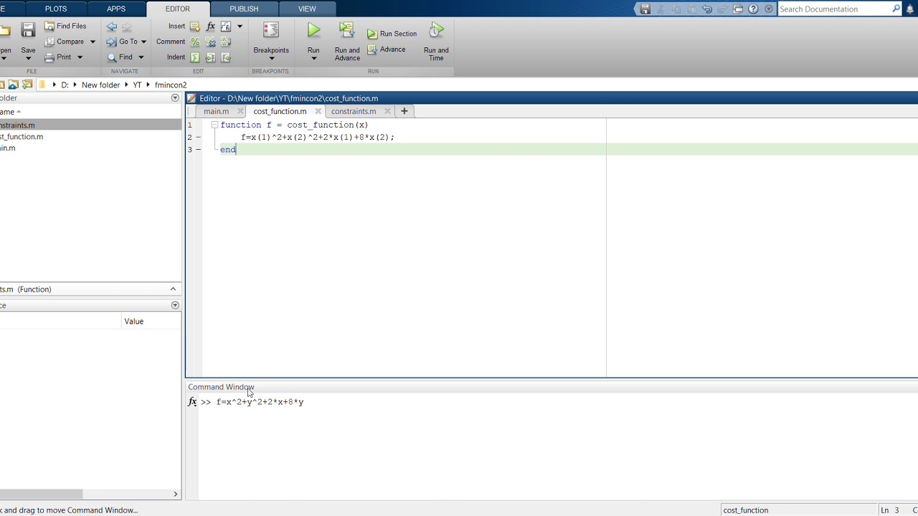The height and width of the screenshot is (516, 918).
Task: Comment selected lines with percent icon
Action: (195, 42)
